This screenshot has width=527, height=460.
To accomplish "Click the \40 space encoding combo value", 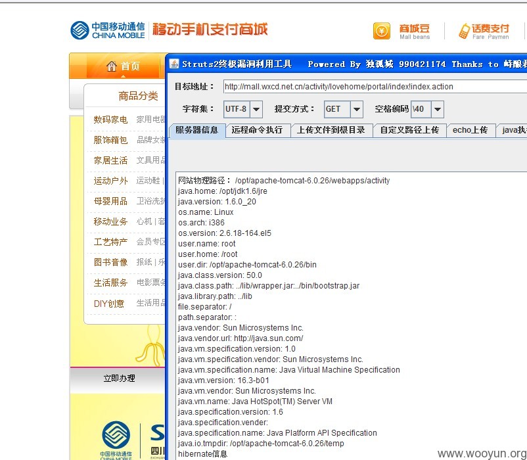I will point(421,109).
